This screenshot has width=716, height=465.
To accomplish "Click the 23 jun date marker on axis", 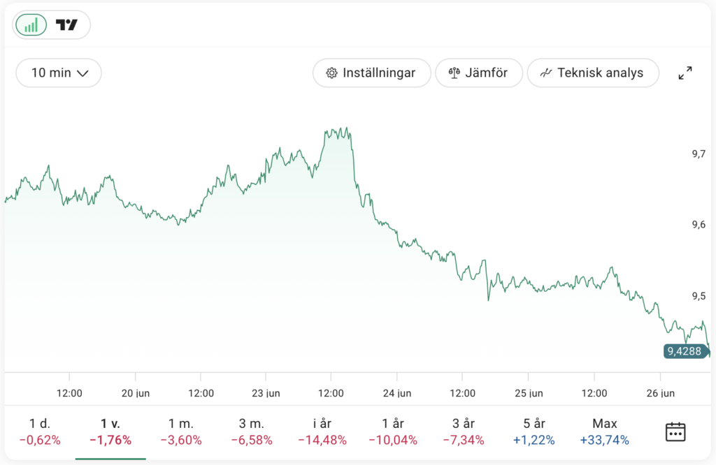I will click(266, 393).
